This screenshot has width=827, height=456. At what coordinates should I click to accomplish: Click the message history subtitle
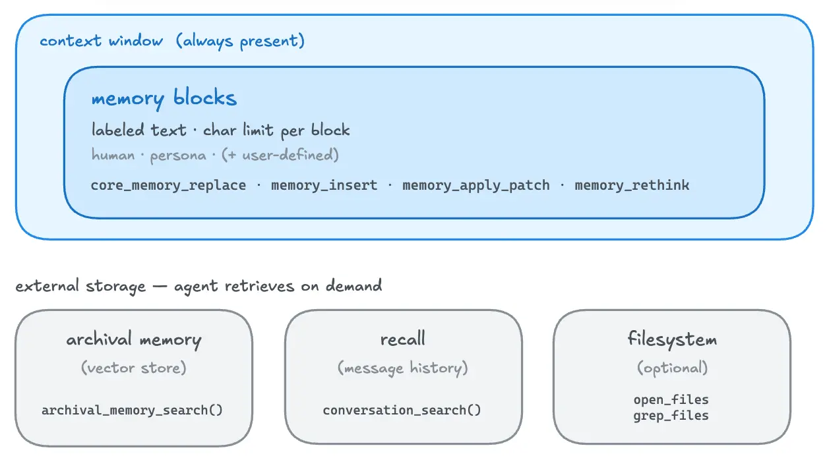click(403, 368)
